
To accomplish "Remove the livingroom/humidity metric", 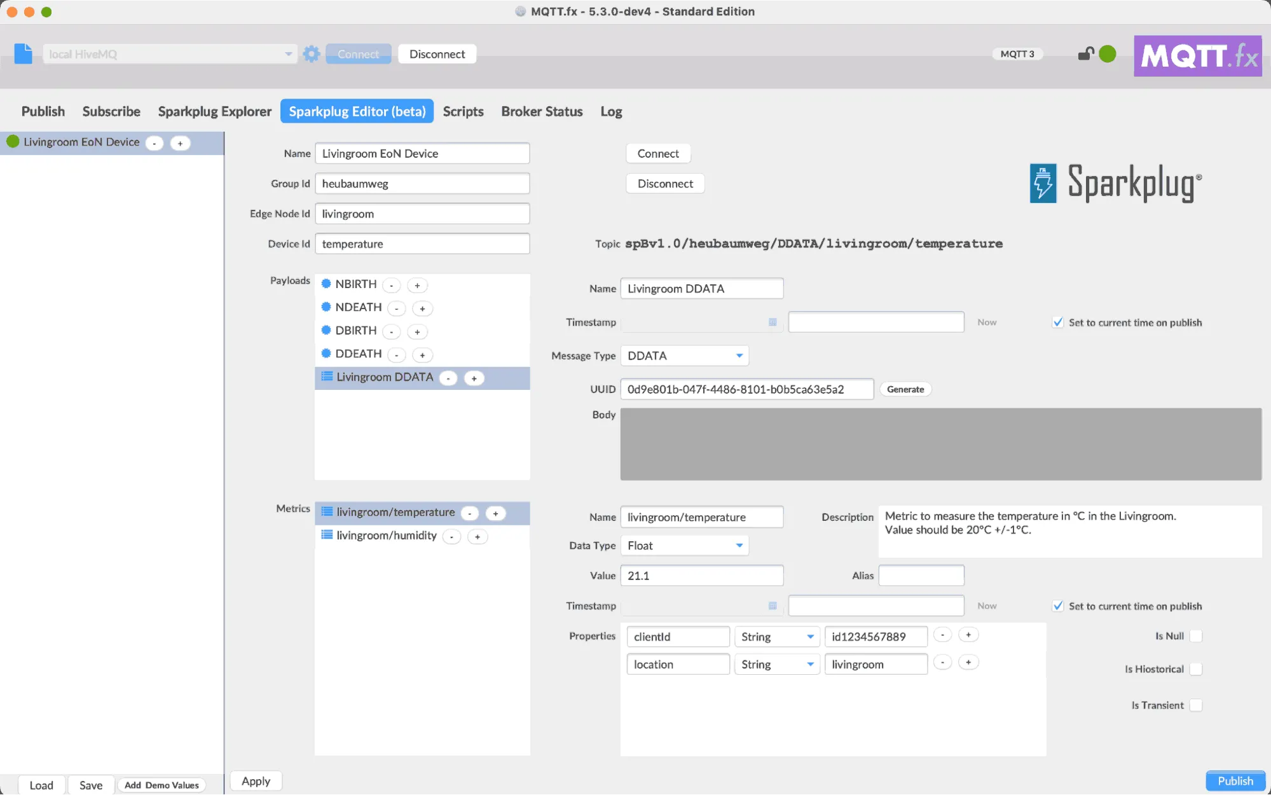I will point(451,537).
